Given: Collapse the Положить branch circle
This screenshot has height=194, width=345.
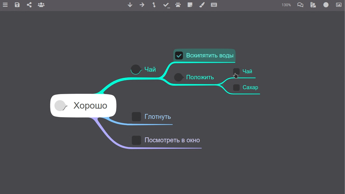Looking at the screenshot, I should point(178,77).
